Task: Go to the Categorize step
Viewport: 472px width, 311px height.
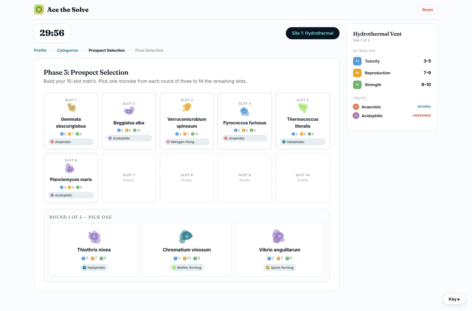Action: (68, 50)
